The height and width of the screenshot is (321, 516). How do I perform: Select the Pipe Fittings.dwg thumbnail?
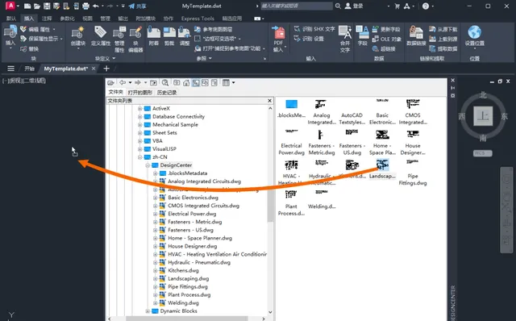(413, 173)
